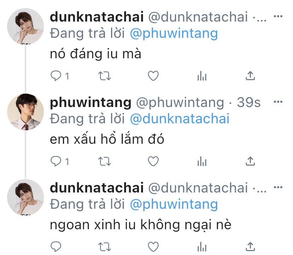
Task: Like the "em xấu hổ lắm đó" tweet
Action: (153, 161)
